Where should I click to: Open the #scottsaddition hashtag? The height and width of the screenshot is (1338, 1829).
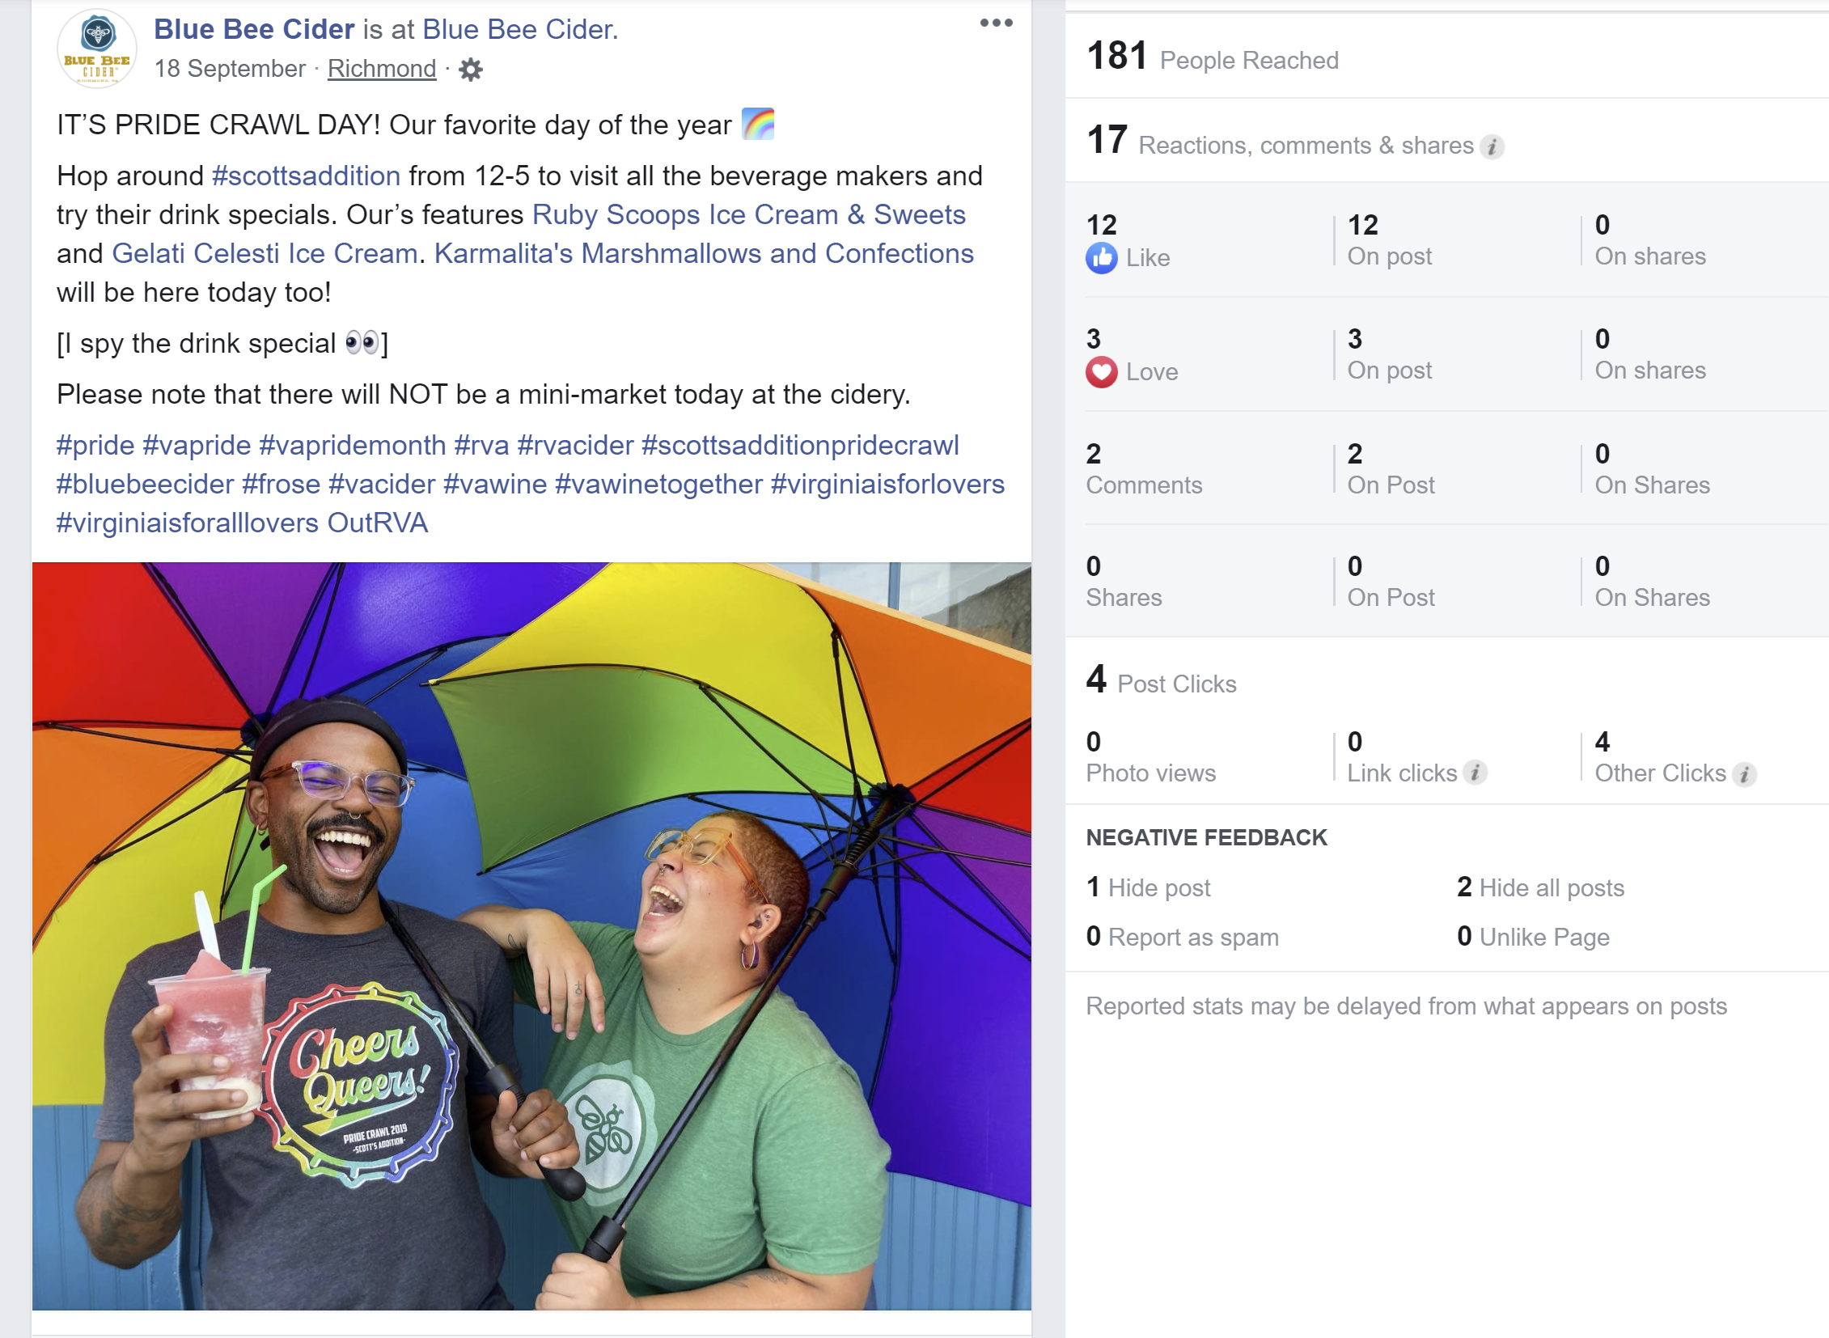(307, 176)
